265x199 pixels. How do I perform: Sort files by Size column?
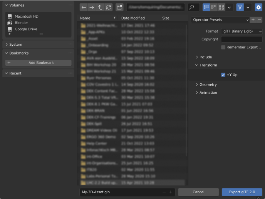click(x=166, y=18)
